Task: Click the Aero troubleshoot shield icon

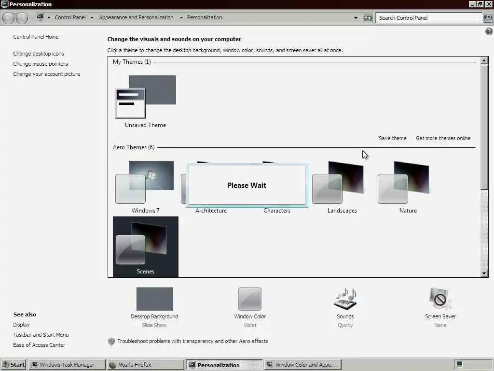Action: click(111, 342)
